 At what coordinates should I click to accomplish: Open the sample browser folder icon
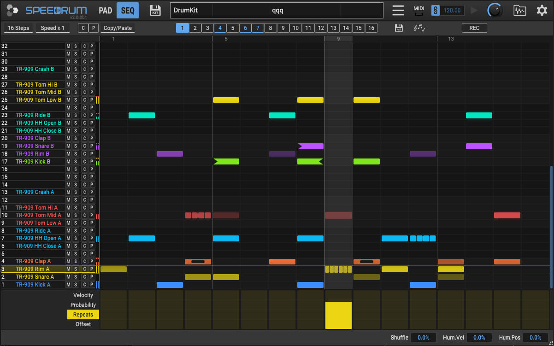(x=519, y=10)
